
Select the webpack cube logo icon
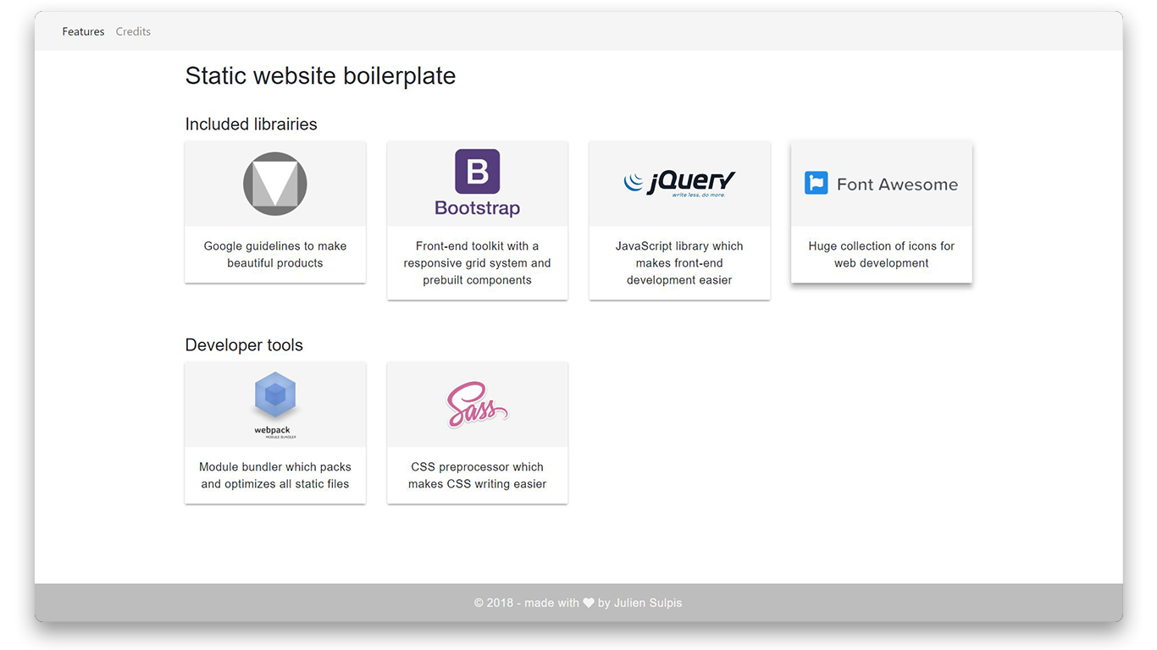(274, 394)
